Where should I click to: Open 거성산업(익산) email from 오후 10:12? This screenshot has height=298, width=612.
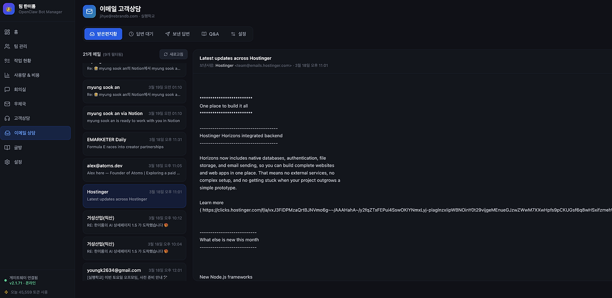pos(134,222)
